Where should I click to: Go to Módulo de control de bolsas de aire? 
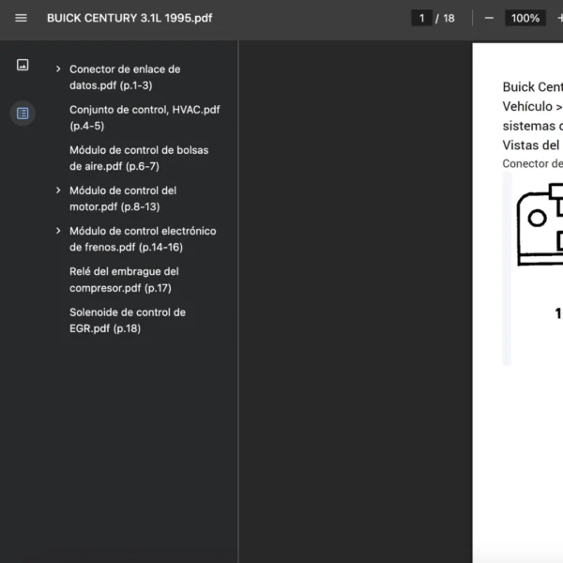coord(139,158)
